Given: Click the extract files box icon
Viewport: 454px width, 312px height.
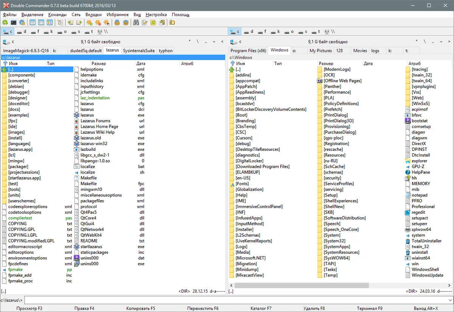Looking at the screenshot, I should tap(126, 23).
